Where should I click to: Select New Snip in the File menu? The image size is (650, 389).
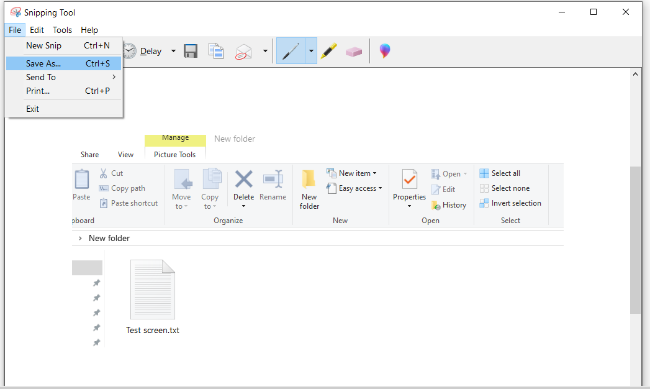[43, 45]
